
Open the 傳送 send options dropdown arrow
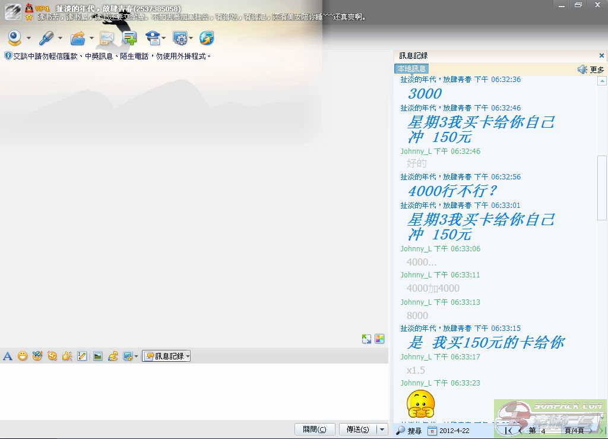tap(382, 429)
